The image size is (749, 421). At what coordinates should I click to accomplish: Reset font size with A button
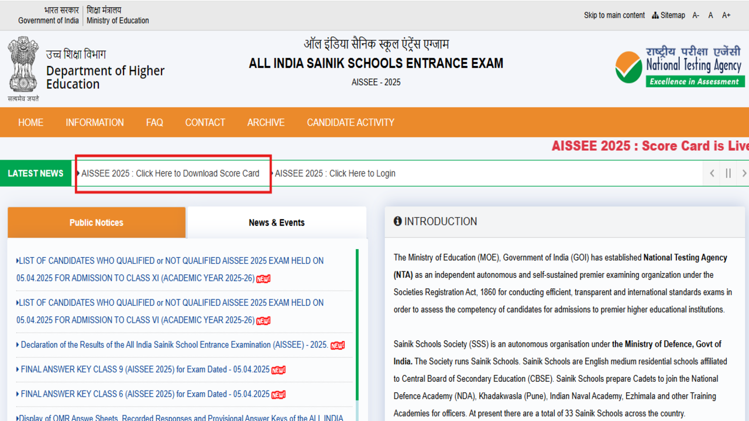tap(710, 15)
